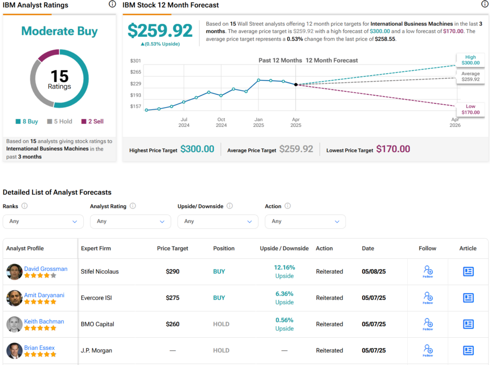Click the Moderate Buy consensus heading
The image size is (490, 365).
(59, 31)
